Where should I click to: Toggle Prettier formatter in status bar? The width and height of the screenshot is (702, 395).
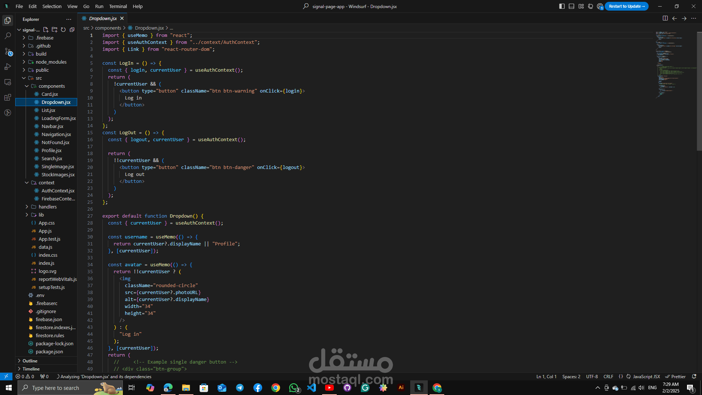point(675,376)
